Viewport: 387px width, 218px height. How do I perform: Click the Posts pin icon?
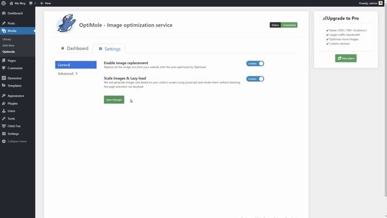(4, 23)
